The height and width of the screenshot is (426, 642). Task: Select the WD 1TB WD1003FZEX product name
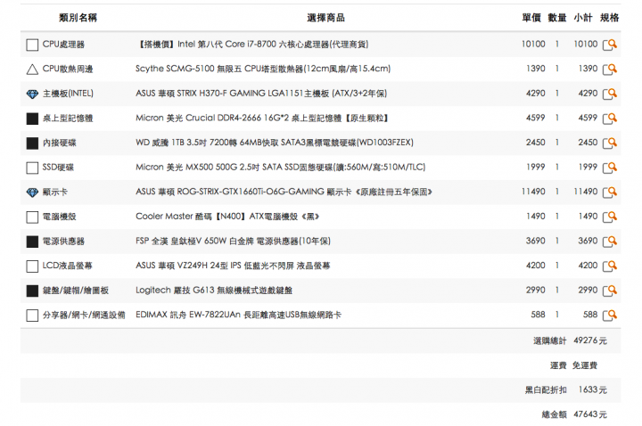[x=275, y=143]
